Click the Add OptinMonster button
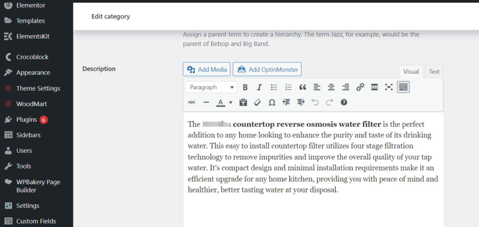This screenshot has height=227, width=479. 267,69
